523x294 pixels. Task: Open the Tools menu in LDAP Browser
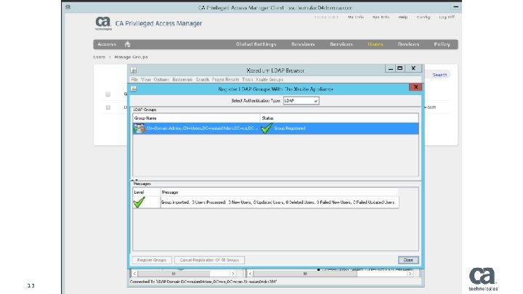click(247, 80)
